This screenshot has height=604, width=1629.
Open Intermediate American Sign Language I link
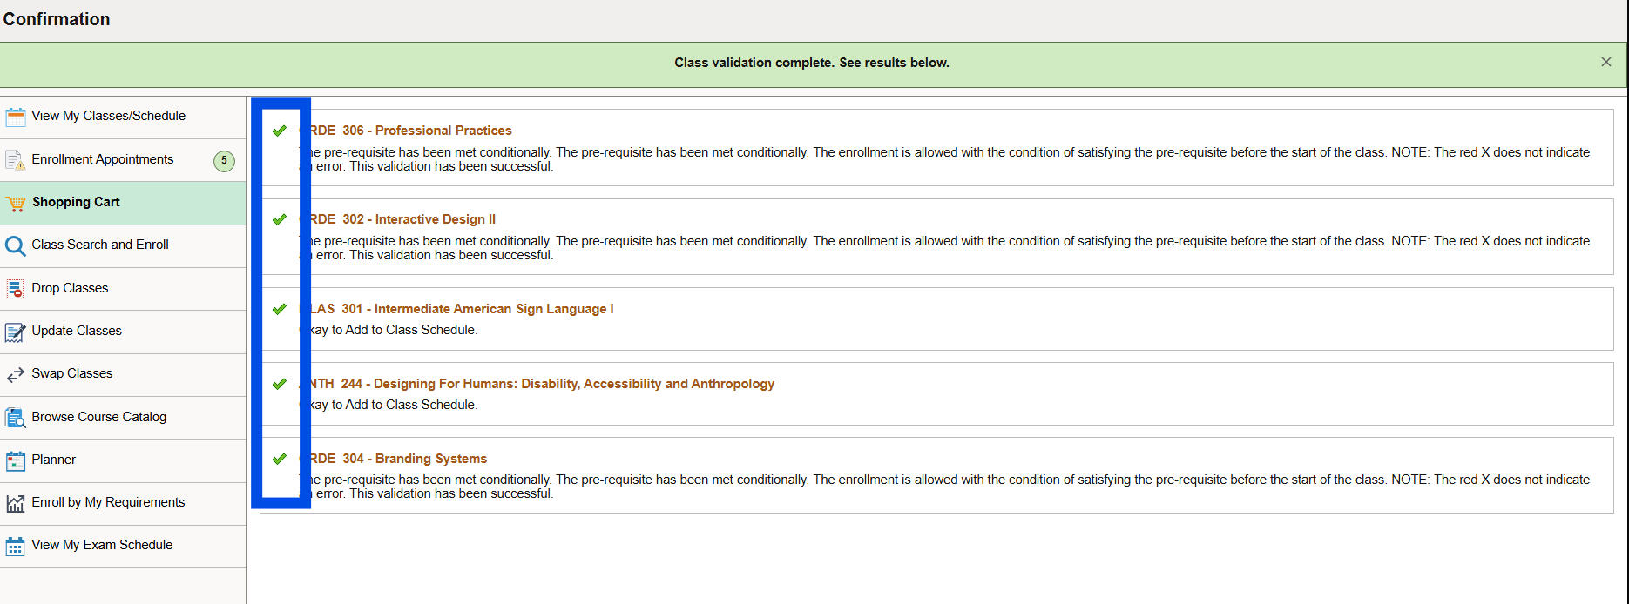point(493,309)
